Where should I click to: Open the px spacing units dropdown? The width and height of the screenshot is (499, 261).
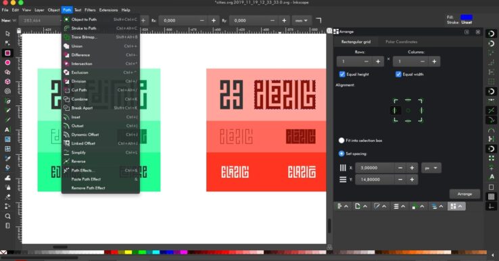[431, 168]
